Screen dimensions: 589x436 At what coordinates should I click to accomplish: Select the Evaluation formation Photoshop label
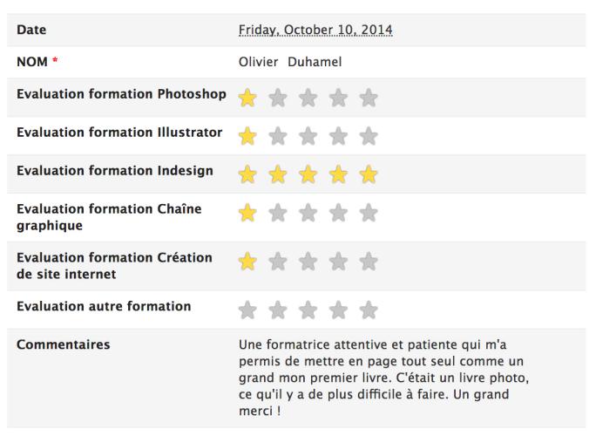tap(121, 94)
